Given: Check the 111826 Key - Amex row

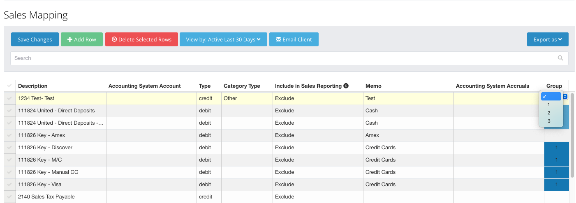Looking at the screenshot, I should pos(9,135).
